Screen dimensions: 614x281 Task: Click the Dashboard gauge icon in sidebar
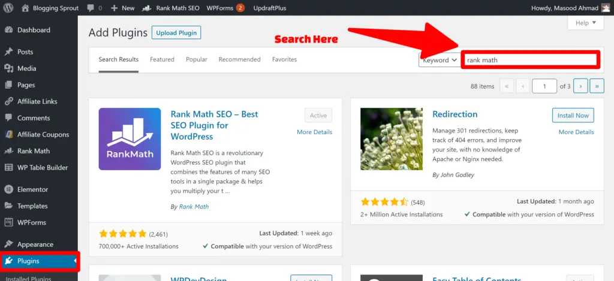coord(8,30)
